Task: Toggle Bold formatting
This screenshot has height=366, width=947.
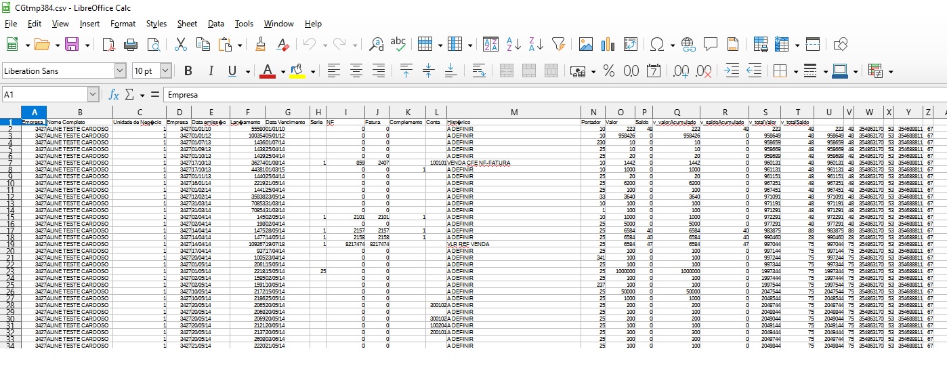Action: 188,70
